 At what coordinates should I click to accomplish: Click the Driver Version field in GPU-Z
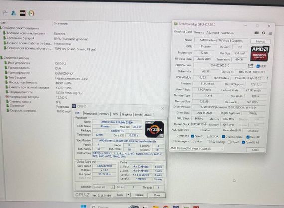click(x=228, y=107)
